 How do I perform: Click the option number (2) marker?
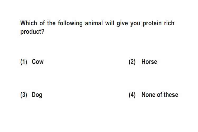point(132,62)
